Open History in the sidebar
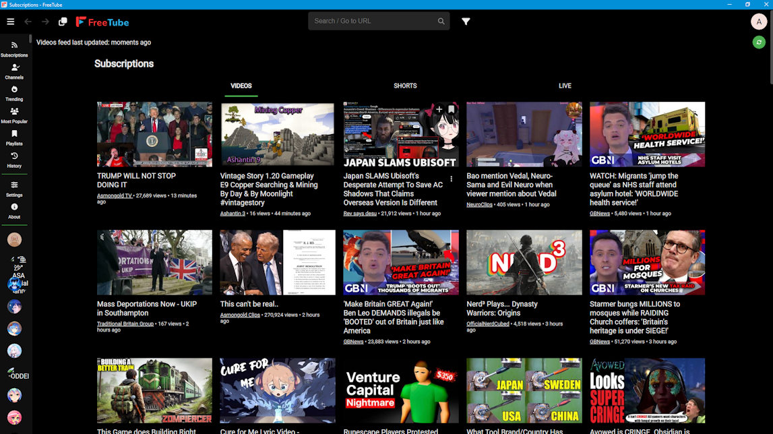Viewport: 773px width, 434px height. coord(14,160)
